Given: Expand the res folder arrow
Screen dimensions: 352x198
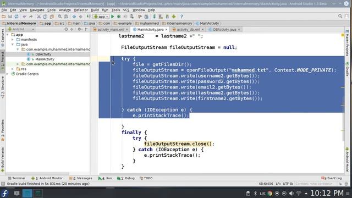Looking at the screenshot, I should pyautogui.click(x=13, y=69).
